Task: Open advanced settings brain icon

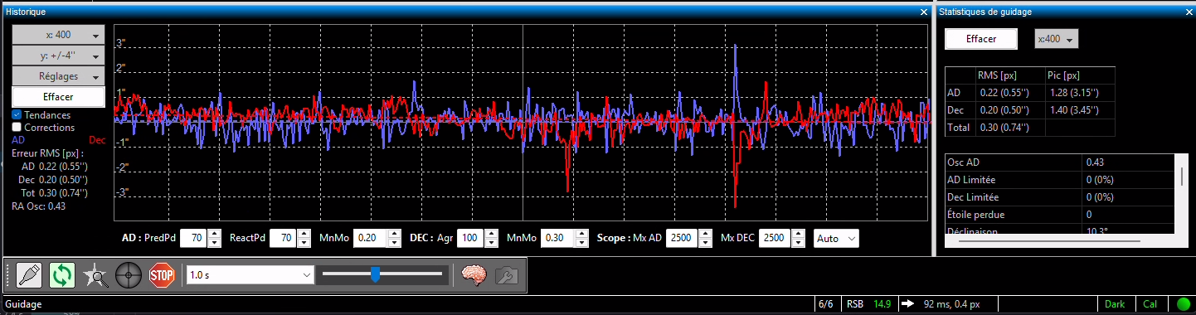Action: 474,274
